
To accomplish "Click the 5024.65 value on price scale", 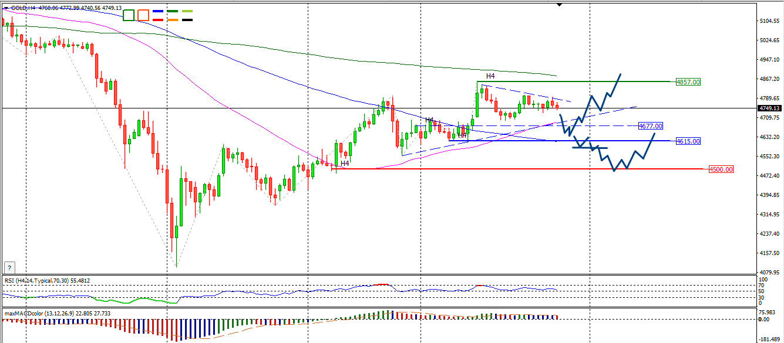I will pyautogui.click(x=770, y=40).
